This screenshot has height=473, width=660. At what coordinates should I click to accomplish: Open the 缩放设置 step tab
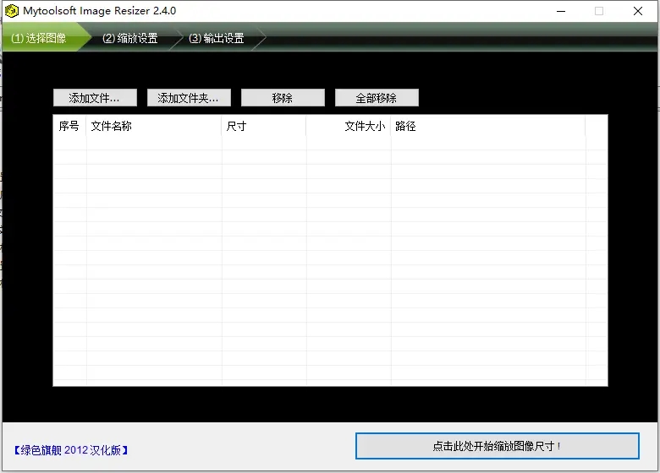[130, 38]
